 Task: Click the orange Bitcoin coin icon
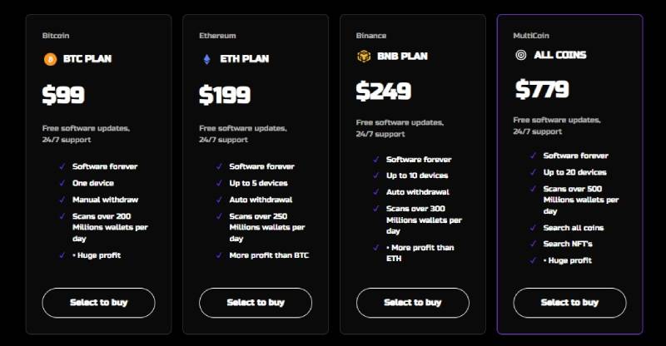click(50, 59)
